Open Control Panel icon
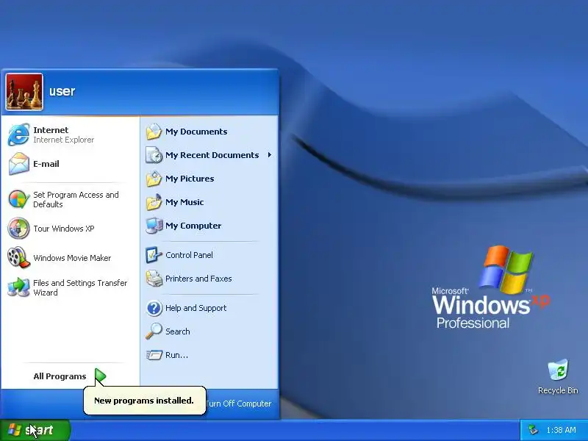Viewport: 588px width, 441px height. click(154, 255)
